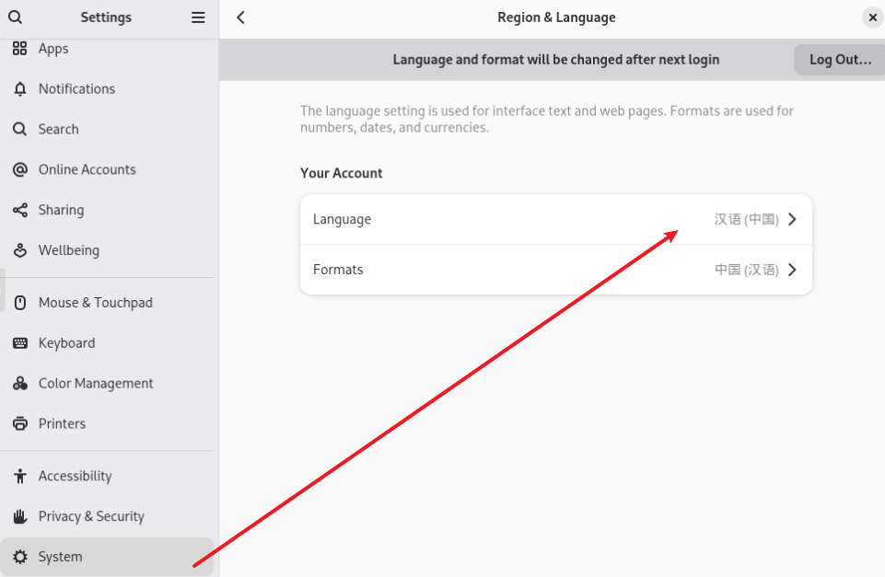Close the Settings window

(872, 17)
